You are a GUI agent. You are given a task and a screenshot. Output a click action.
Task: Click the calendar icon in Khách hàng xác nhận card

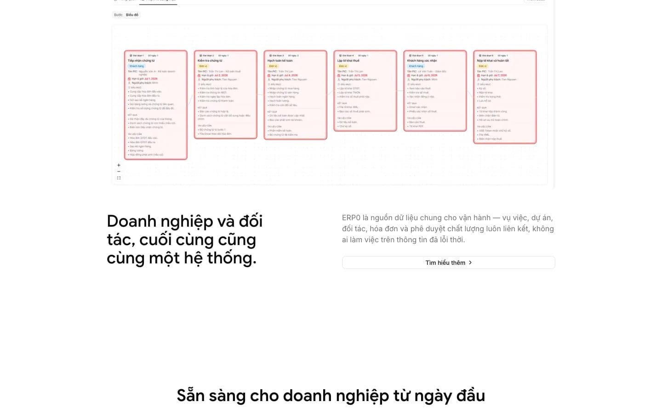409,75
